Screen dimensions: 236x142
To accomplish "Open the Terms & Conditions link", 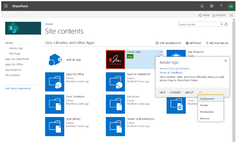I will (171, 73).
